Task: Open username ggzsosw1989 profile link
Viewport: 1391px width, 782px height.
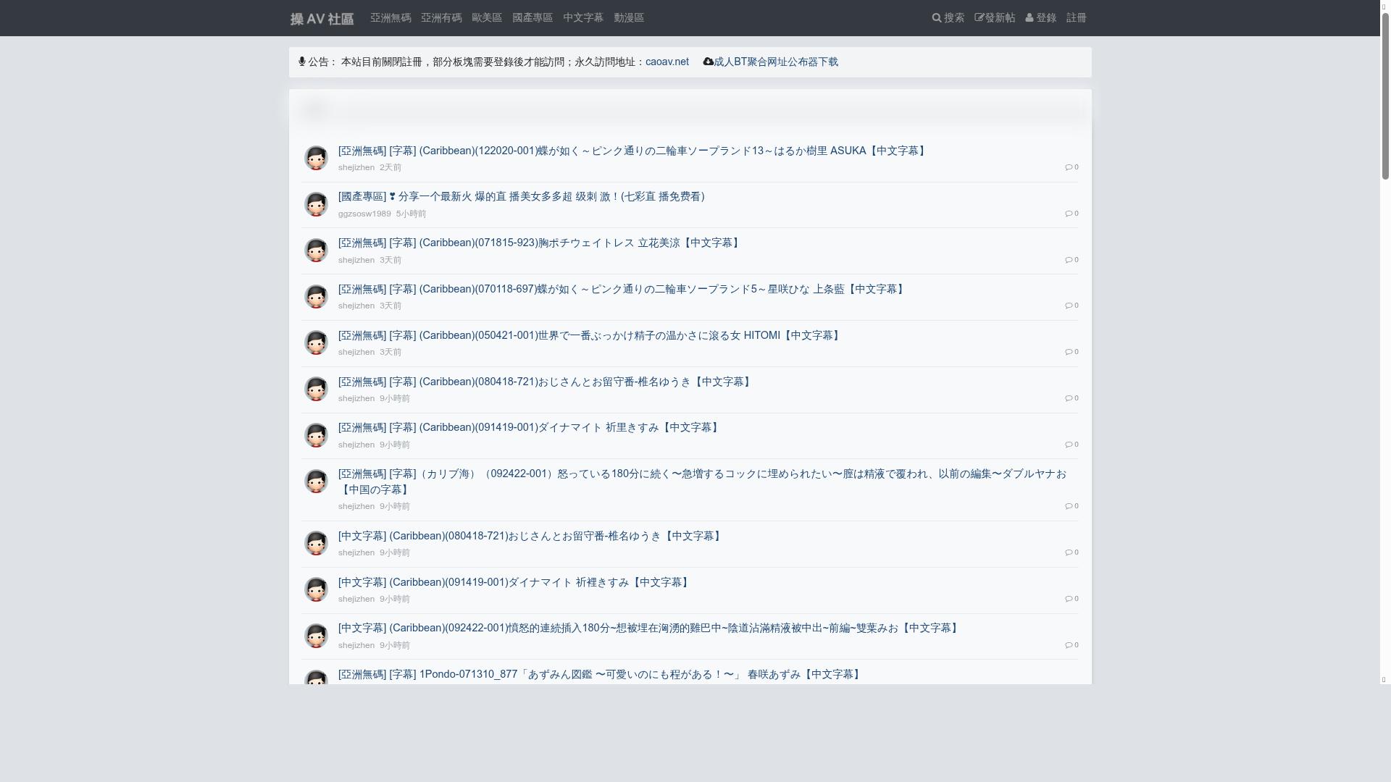Action: 364,214
